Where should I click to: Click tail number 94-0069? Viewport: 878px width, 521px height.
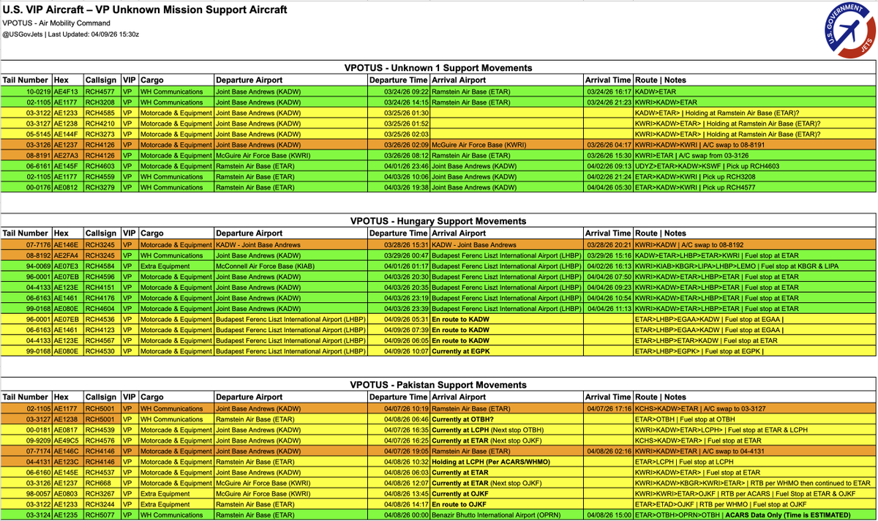pos(26,266)
